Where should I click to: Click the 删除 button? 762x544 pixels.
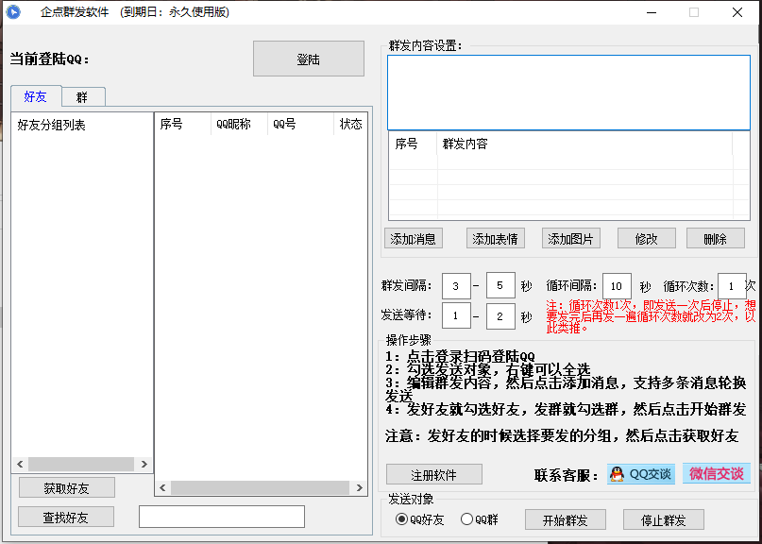[716, 238]
